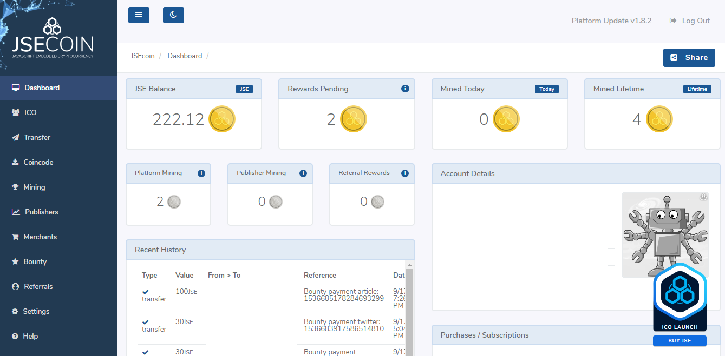Click the gold coin in Mined Today

506,119
